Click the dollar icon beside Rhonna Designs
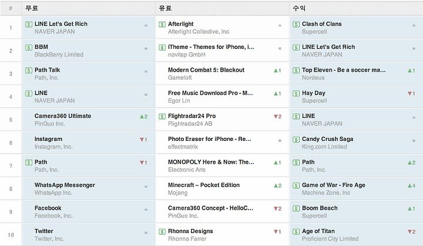This screenshot has width=423, height=246. pyautogui.click(x=162, y=232)
